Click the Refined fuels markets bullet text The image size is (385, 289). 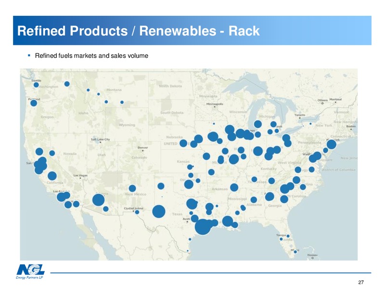coord(91,56)
